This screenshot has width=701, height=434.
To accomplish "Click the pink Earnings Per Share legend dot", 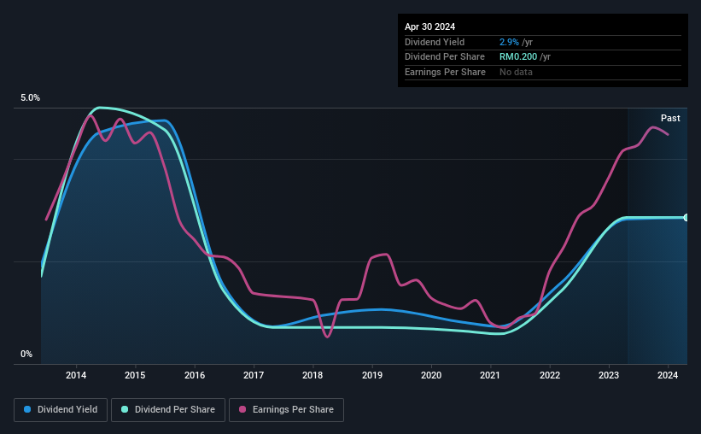I will click(x=242, y=409).
